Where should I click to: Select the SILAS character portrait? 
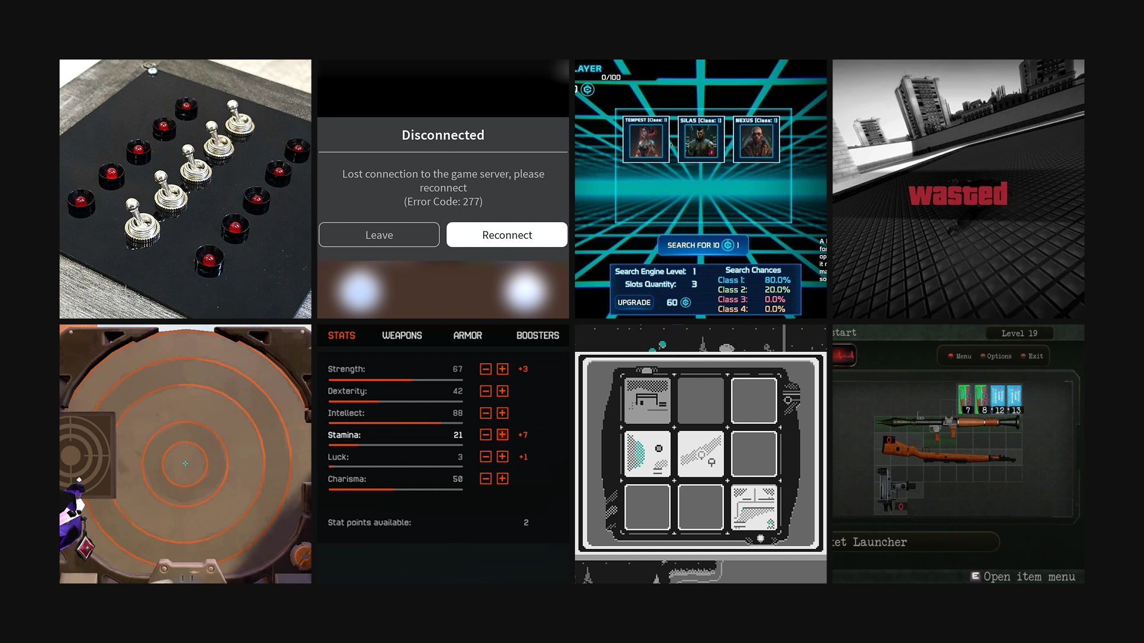click(701, 141)
